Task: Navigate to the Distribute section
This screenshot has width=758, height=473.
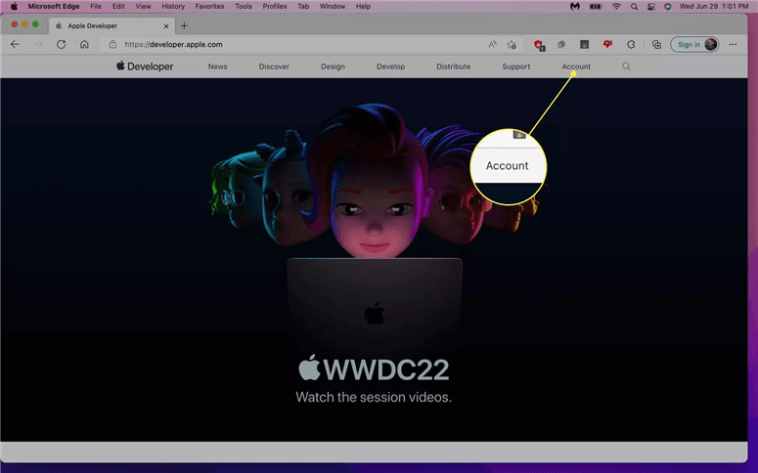Action: (x=454, y=66)
